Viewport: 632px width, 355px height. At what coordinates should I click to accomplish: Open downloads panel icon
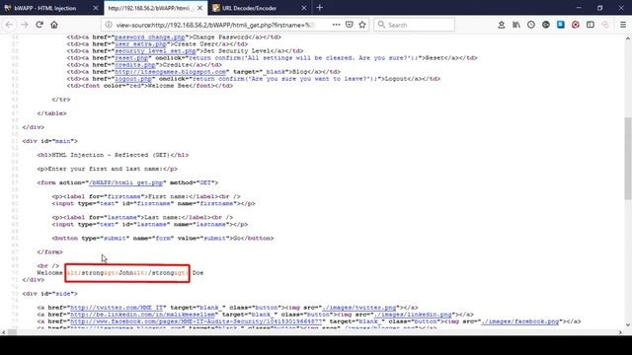coord(502,25)
